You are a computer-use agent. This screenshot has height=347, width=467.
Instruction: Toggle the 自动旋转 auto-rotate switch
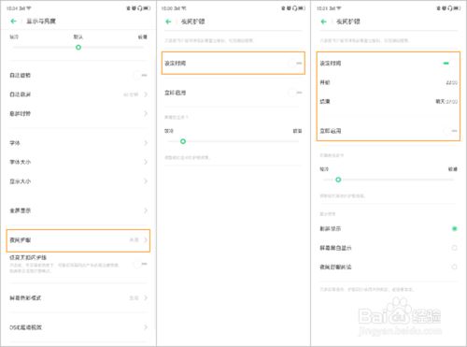140,75
